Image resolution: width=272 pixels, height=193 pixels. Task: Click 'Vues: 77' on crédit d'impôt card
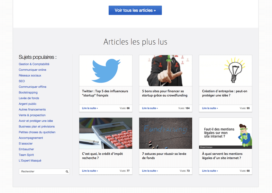(x=124, y=171)
